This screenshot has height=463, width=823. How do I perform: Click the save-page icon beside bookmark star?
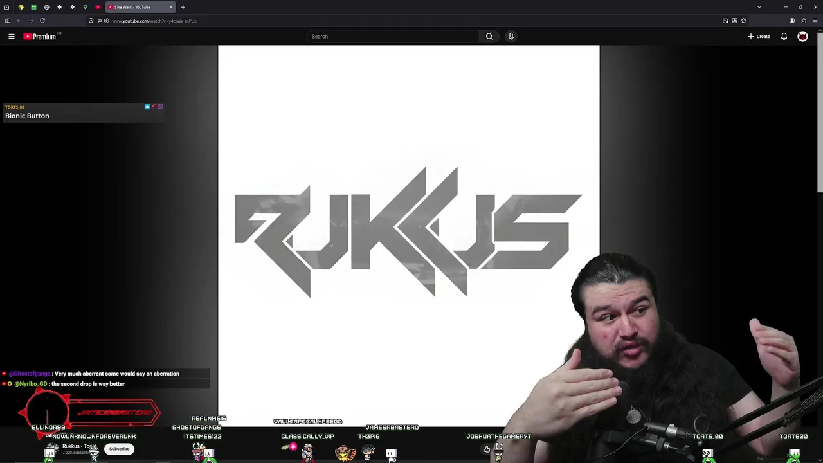[x=734, y=21]
